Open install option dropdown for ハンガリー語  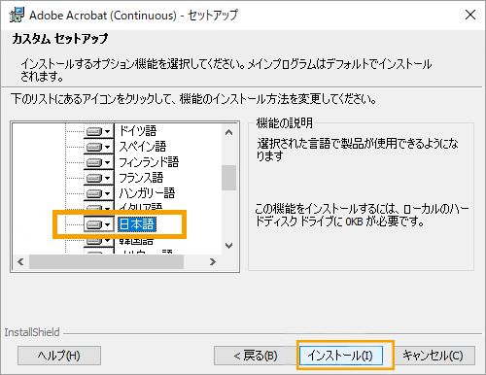tap(99, 193)
